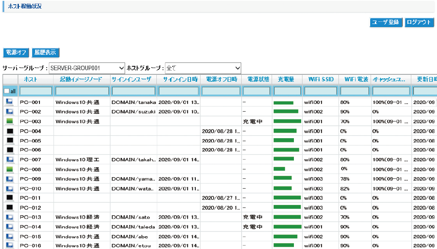
Task: Sort by WiFi 電波 column header
Action: coord(356,79)
